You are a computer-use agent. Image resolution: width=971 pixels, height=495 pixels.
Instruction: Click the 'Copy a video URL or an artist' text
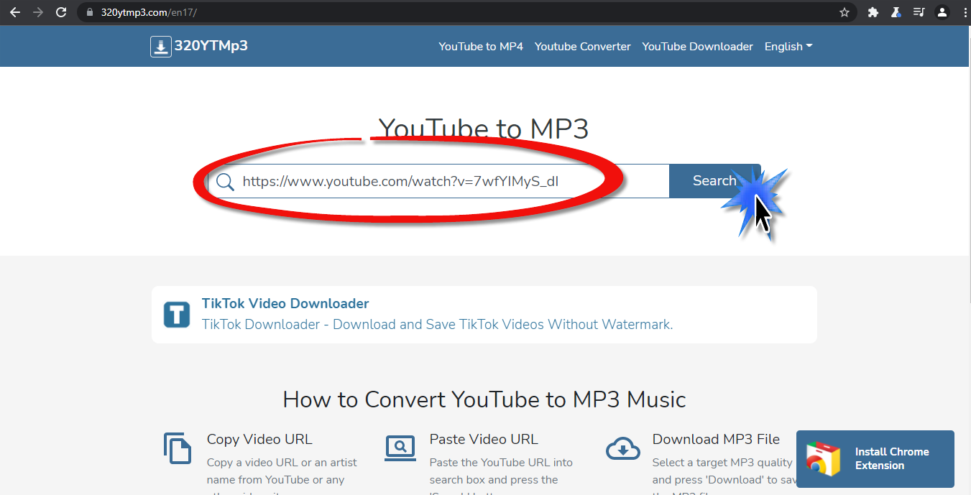coord(282,462)
